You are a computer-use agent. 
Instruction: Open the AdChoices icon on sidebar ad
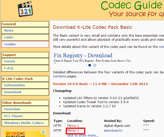click(x=43, y=132)
